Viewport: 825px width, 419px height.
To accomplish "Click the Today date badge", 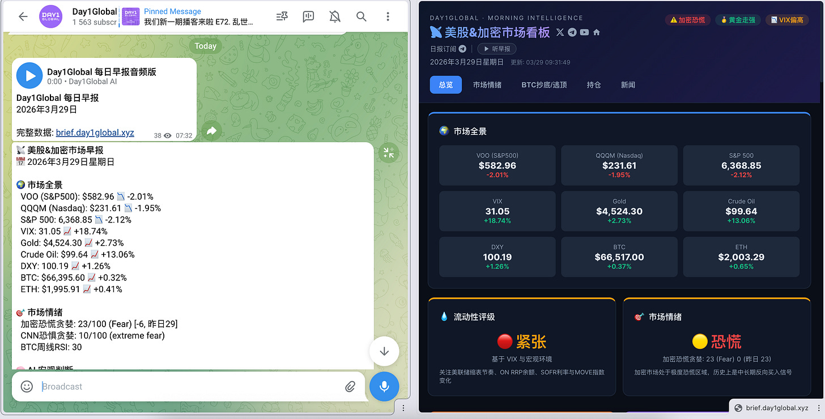I will [206, 46].
